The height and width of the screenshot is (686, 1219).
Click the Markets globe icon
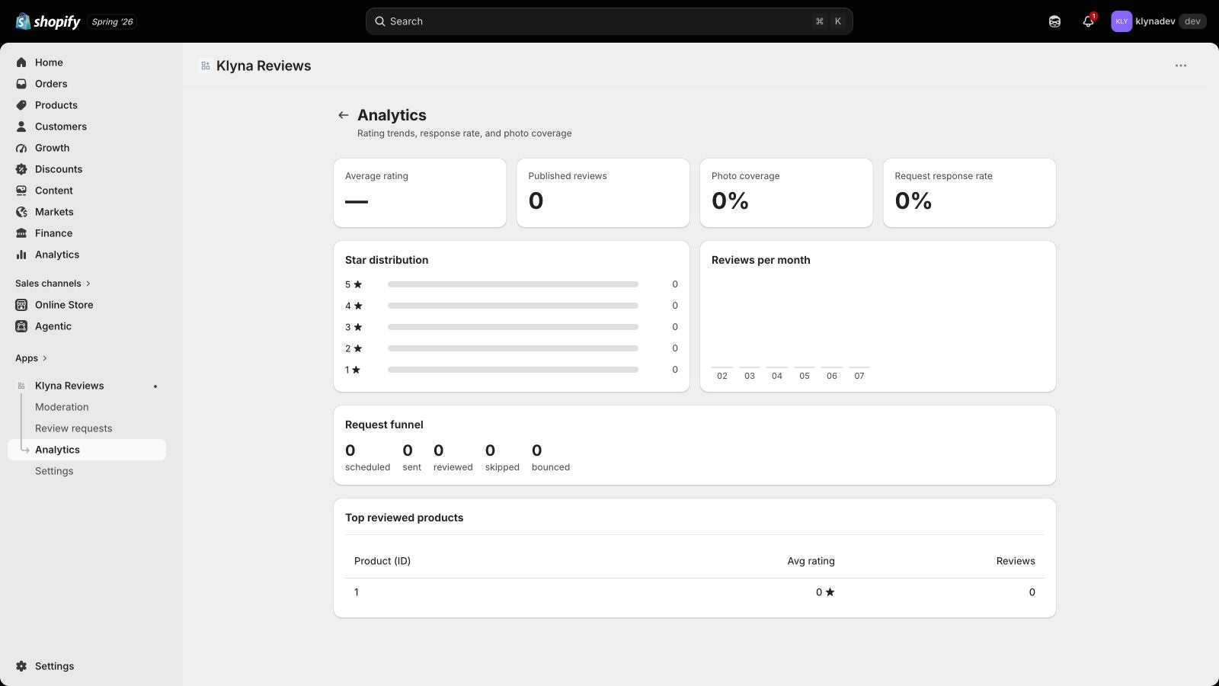coord(21,212)
